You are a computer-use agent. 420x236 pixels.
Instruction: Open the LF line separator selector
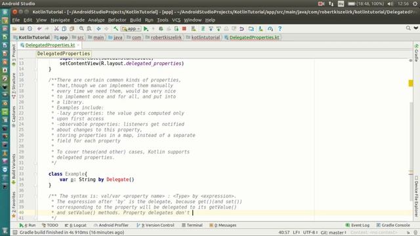[x=296, y=233]
